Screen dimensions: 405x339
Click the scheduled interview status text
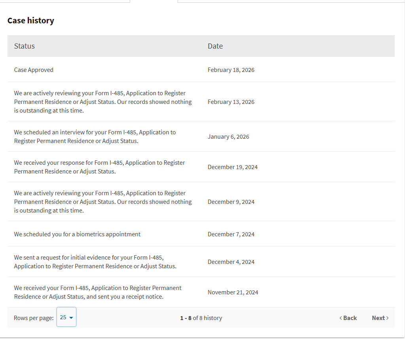[95, 137]
